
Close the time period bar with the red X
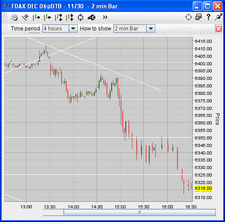click(218, 29)
